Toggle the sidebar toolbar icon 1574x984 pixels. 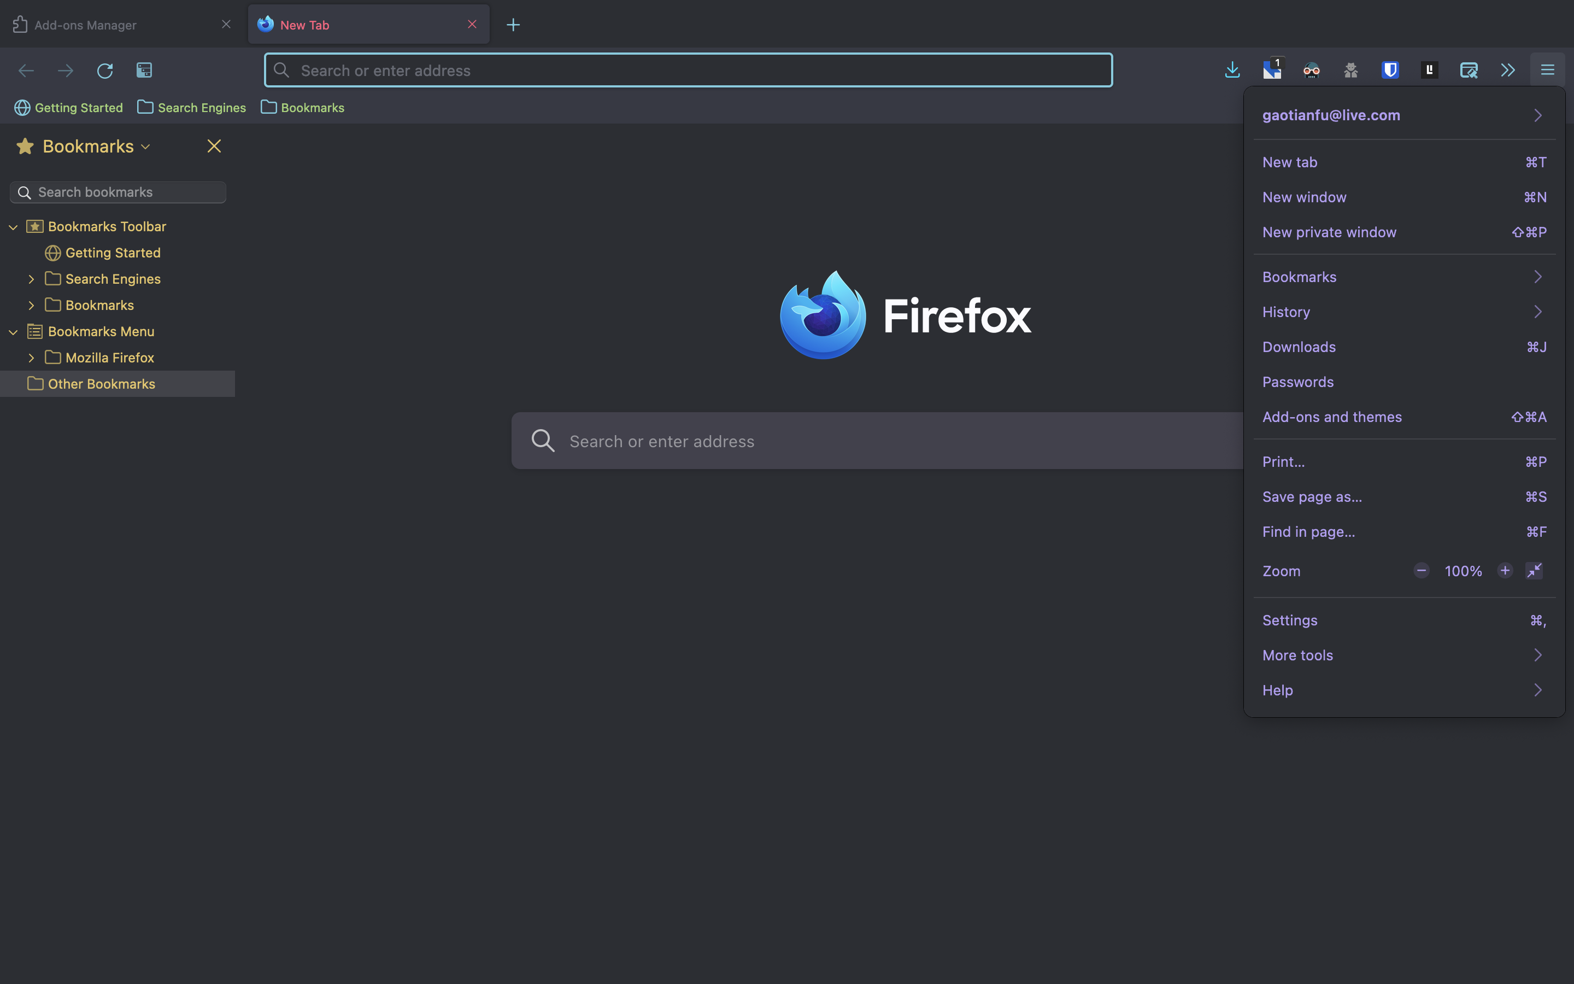[x=144, y=71]
